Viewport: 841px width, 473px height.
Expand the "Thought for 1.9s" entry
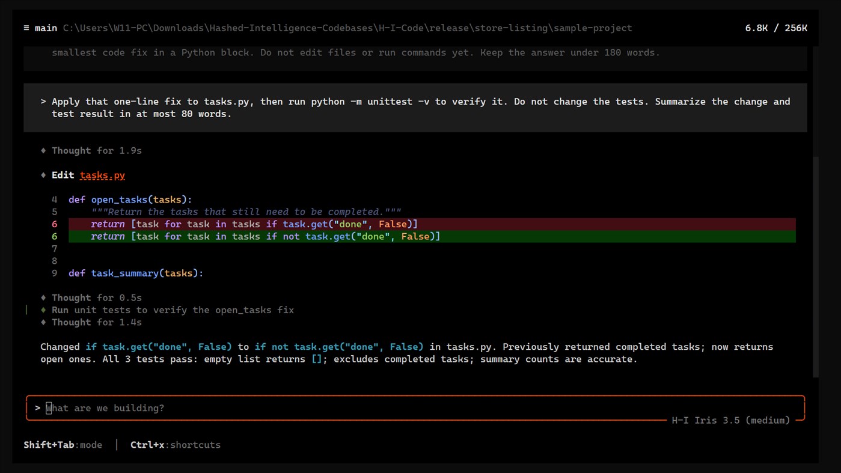pyautogui.click(x=96, y=151)
